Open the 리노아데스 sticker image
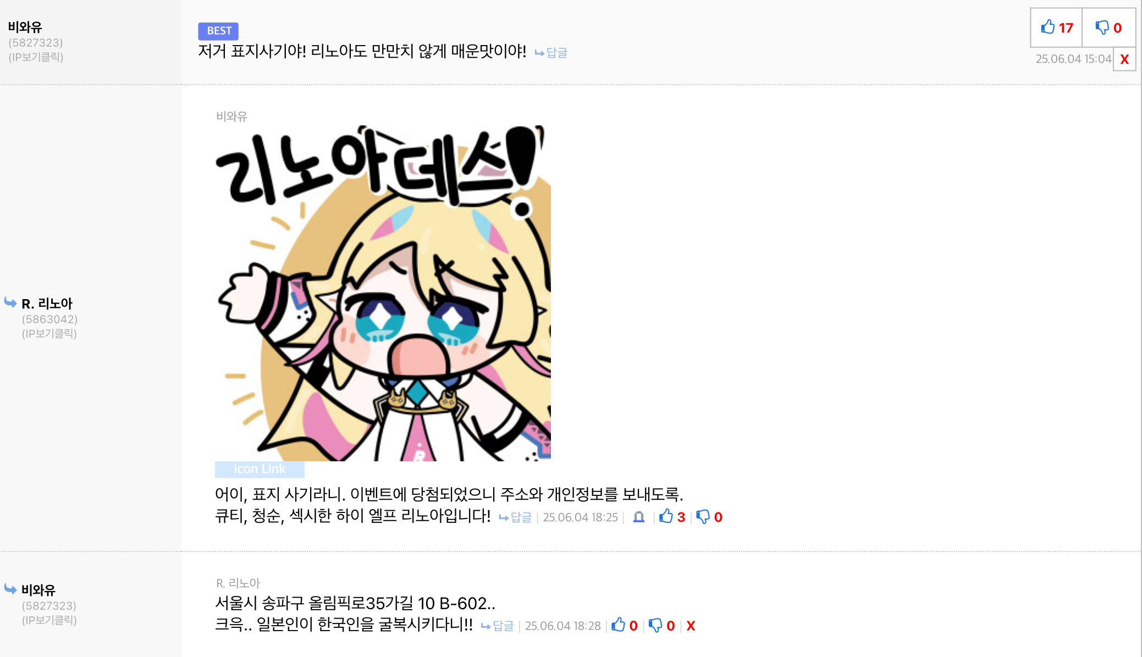Screen dimensions: 1142x657 click(x=383, y=293)
